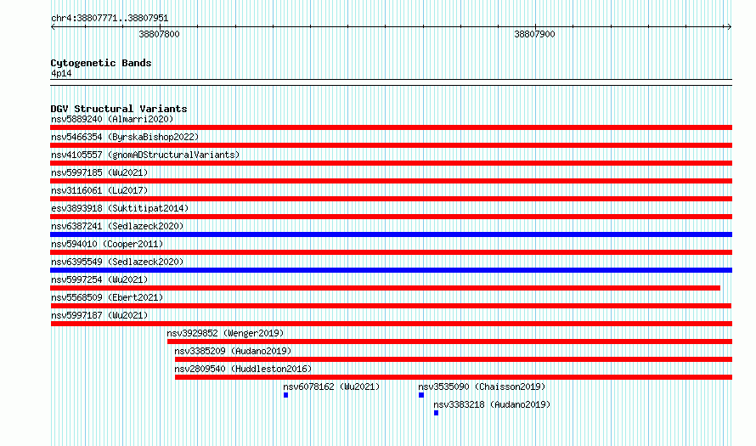Select the red bar under esv3893918
The width and height of the screenshot is (756, 446).
click(391, 217)
